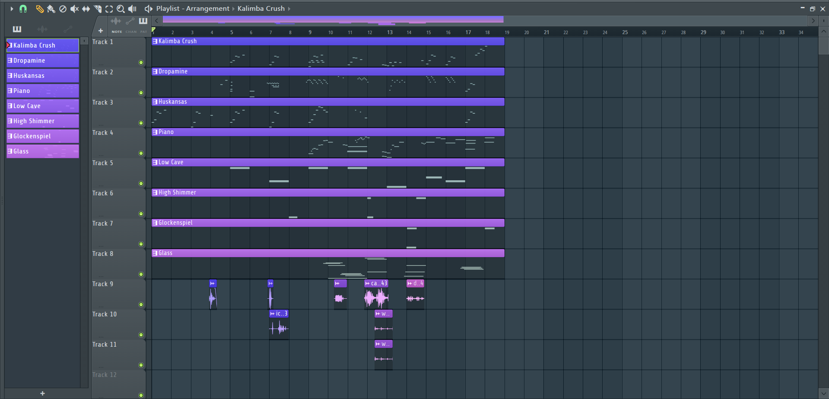The width and height of the screenshot is (829, 399).
Task: Select the Slice tool
Action: coord(98,9)
